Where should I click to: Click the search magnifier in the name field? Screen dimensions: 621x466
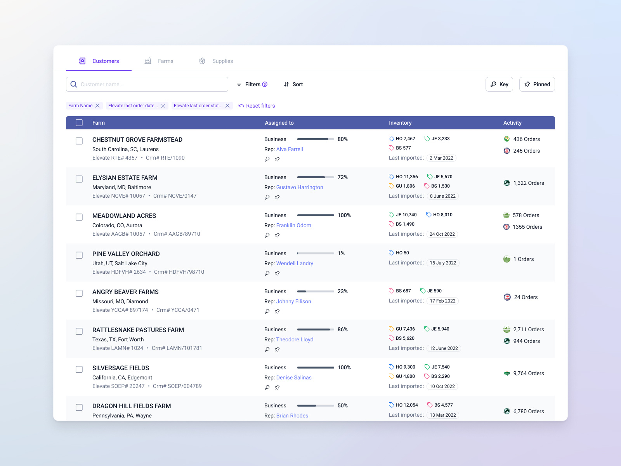(74, 84)
